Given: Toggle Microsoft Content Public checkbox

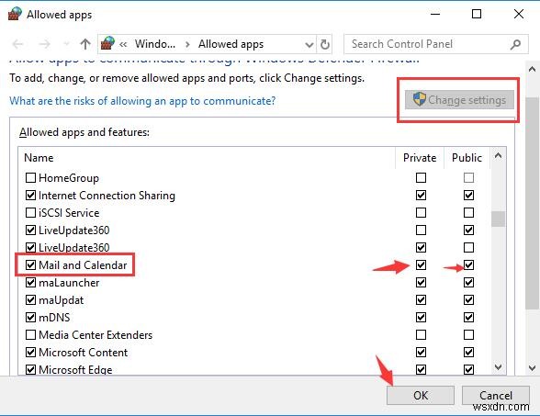Looking at the screenshot, I should (x=468, y=353).
